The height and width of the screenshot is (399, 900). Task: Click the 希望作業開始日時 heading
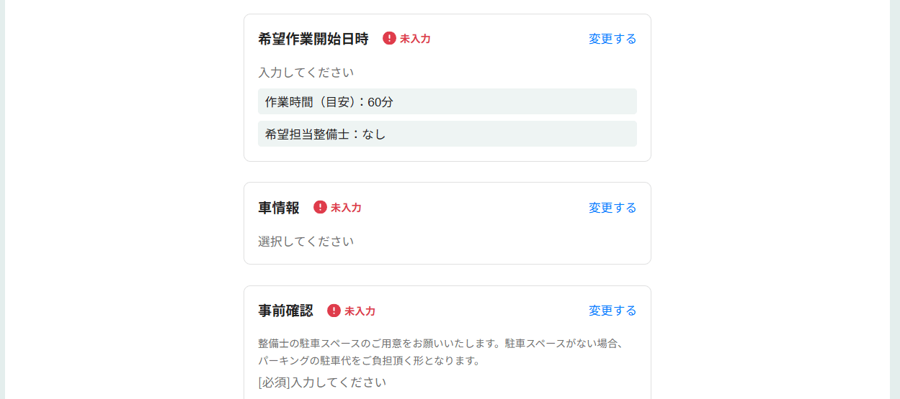[x=313, y=39]
